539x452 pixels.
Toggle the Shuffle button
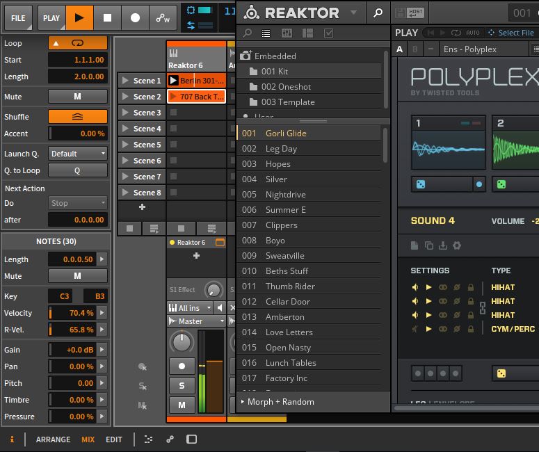click(78, 117)
